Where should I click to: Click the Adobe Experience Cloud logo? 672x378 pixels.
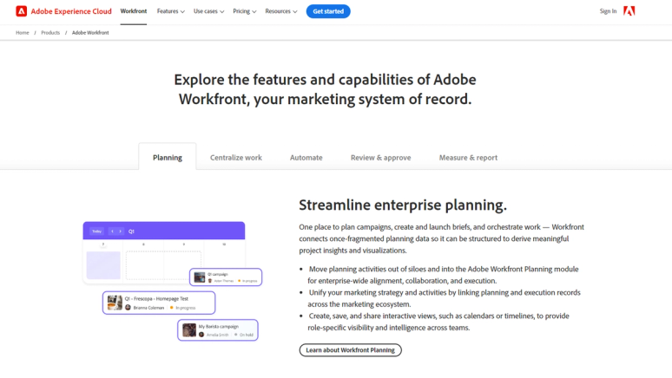[x=63, y=11]
